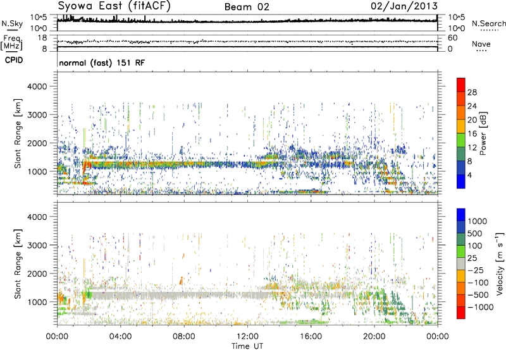Click the 12:00 time axis label
The image size is (506, 350).
pos(247,337)
